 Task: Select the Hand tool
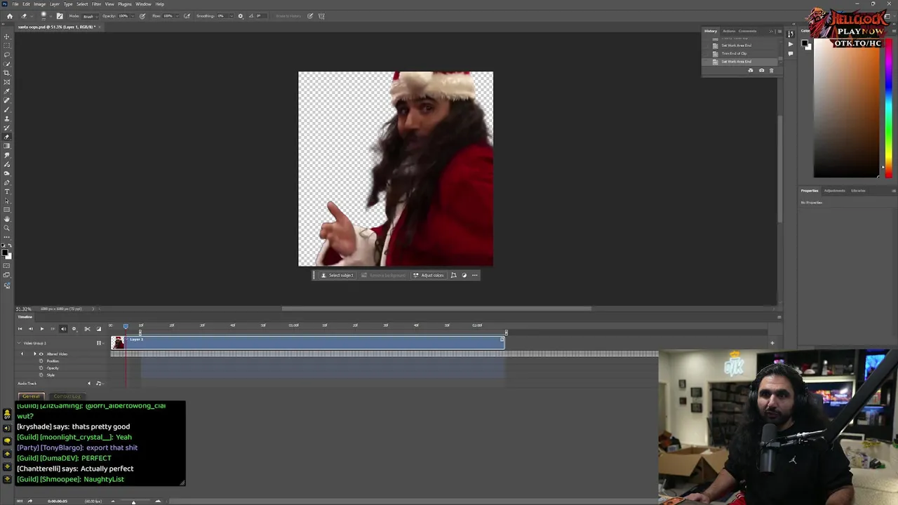[8, 219]
